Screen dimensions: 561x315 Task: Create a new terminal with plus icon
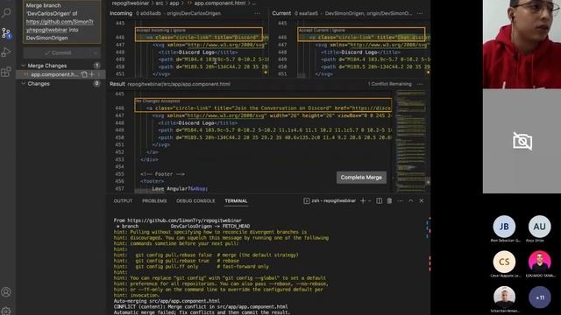pos(363,200)
